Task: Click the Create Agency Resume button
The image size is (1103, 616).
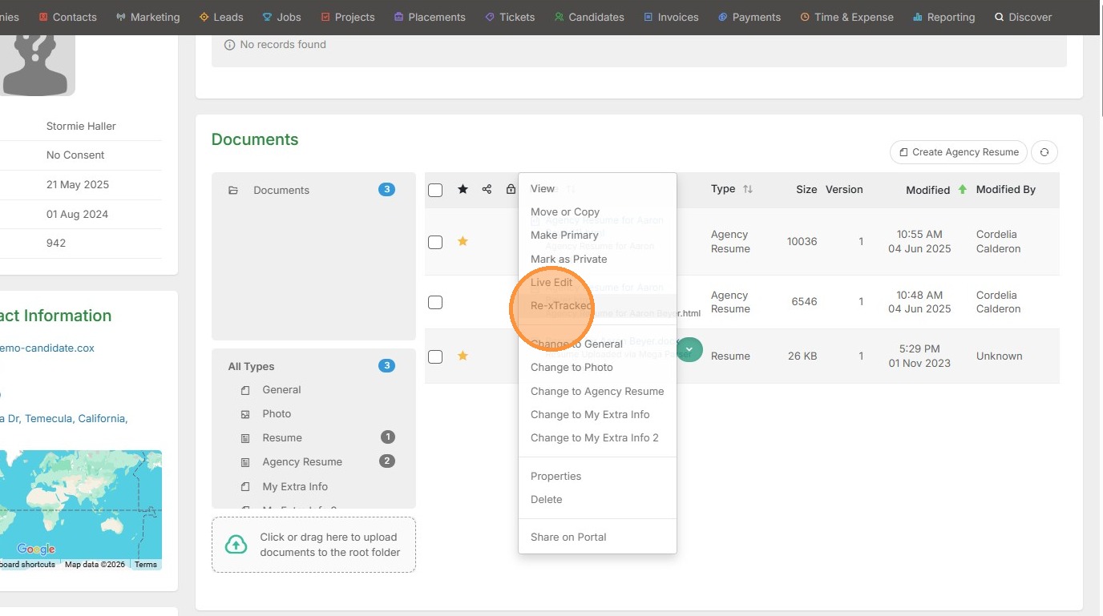Action: point(959,152)
